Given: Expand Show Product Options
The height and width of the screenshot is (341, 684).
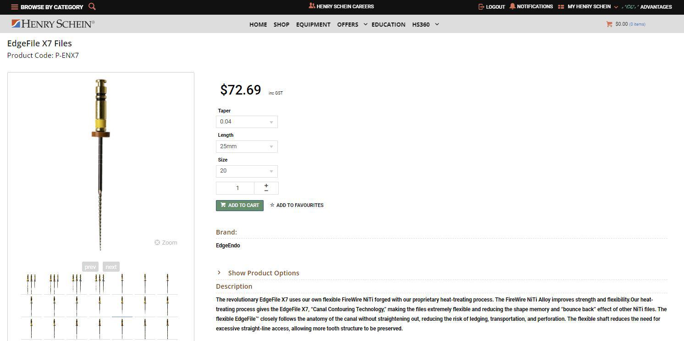Looking at the screenshot, I should (x=259, y=273).
